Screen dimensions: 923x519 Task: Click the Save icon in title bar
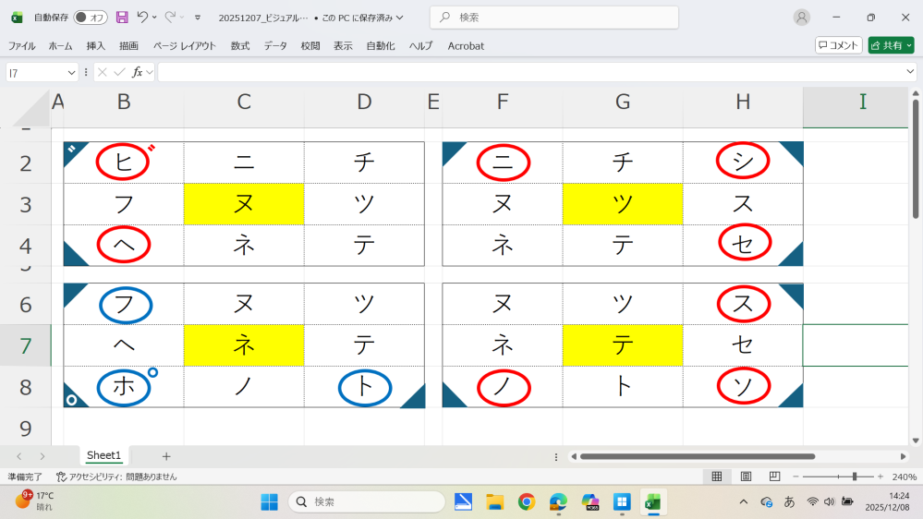(x=122, y=17)
